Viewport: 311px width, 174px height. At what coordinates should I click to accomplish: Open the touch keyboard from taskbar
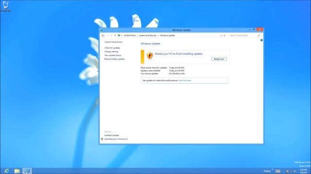tap(278, 171)
